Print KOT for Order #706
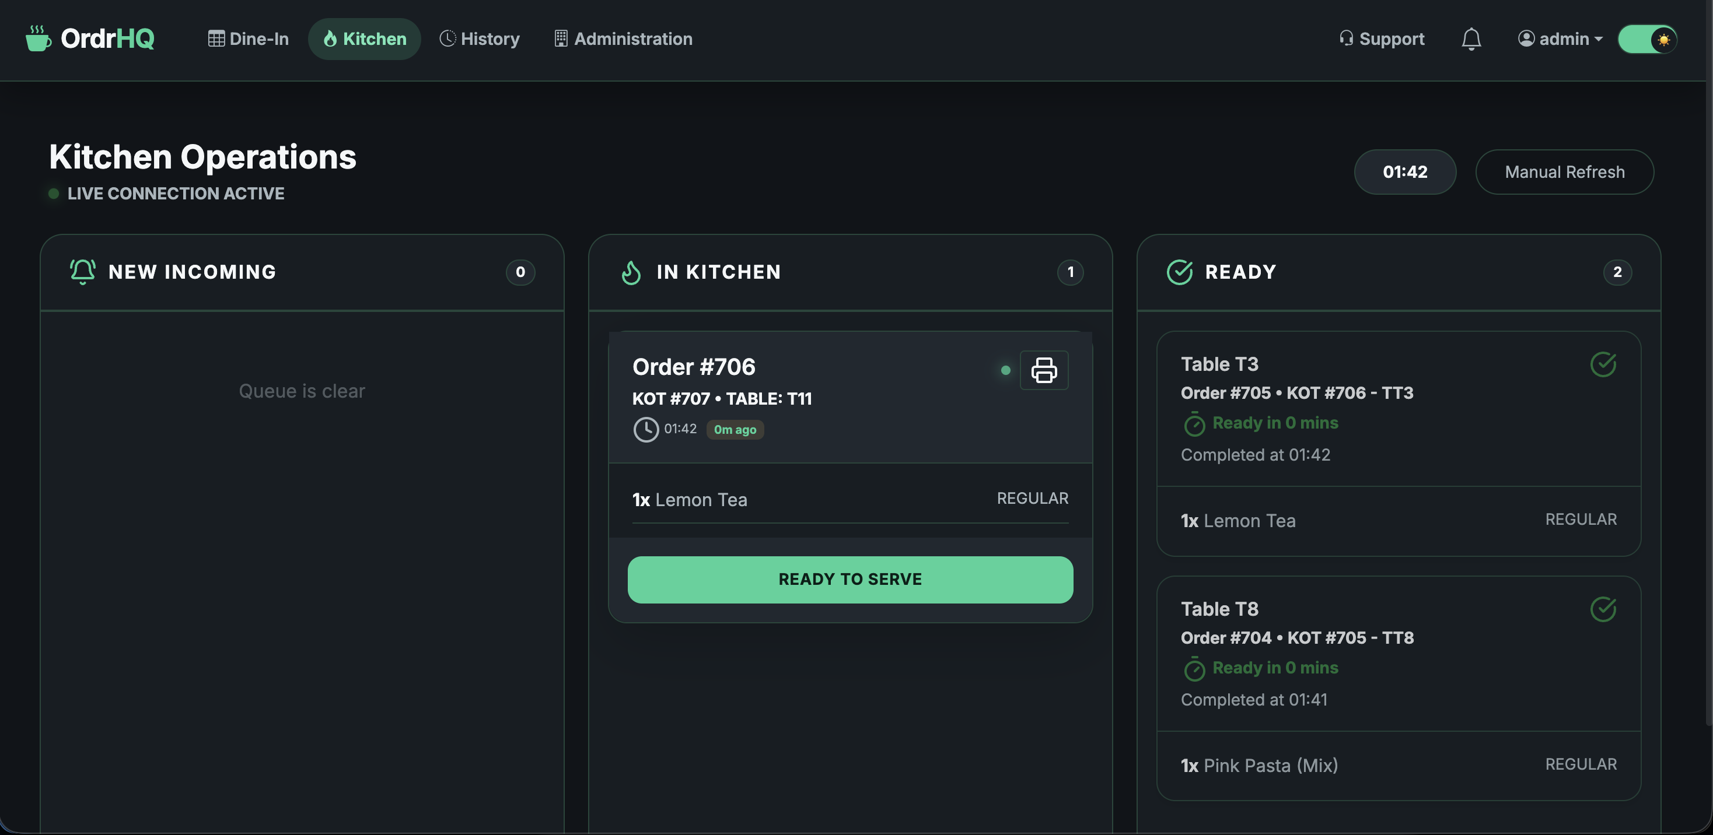 pyautogui.click(x=1044, y=370)
